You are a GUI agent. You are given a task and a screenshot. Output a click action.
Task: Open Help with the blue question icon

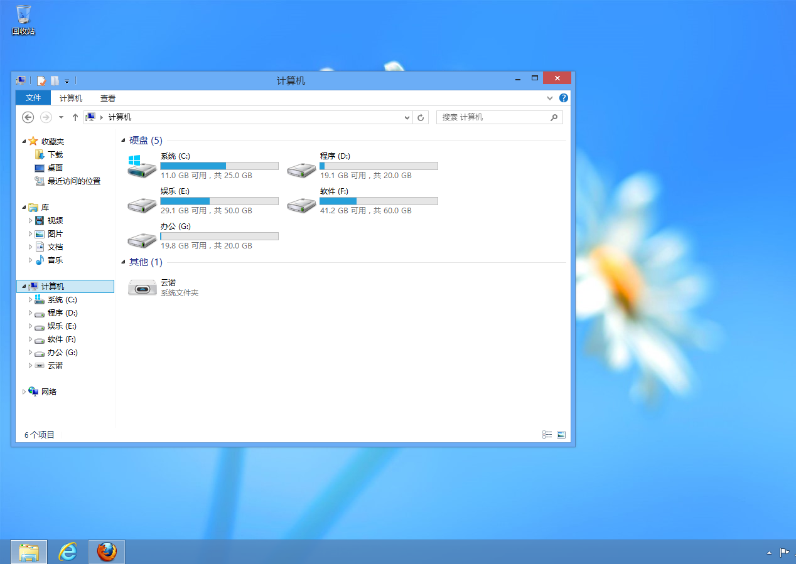click(564, 98)
